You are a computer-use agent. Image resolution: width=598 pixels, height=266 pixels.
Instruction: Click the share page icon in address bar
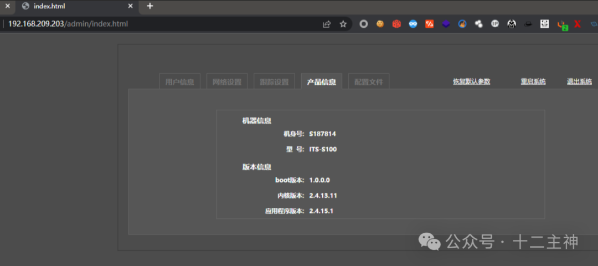click(x=327, y=24)
